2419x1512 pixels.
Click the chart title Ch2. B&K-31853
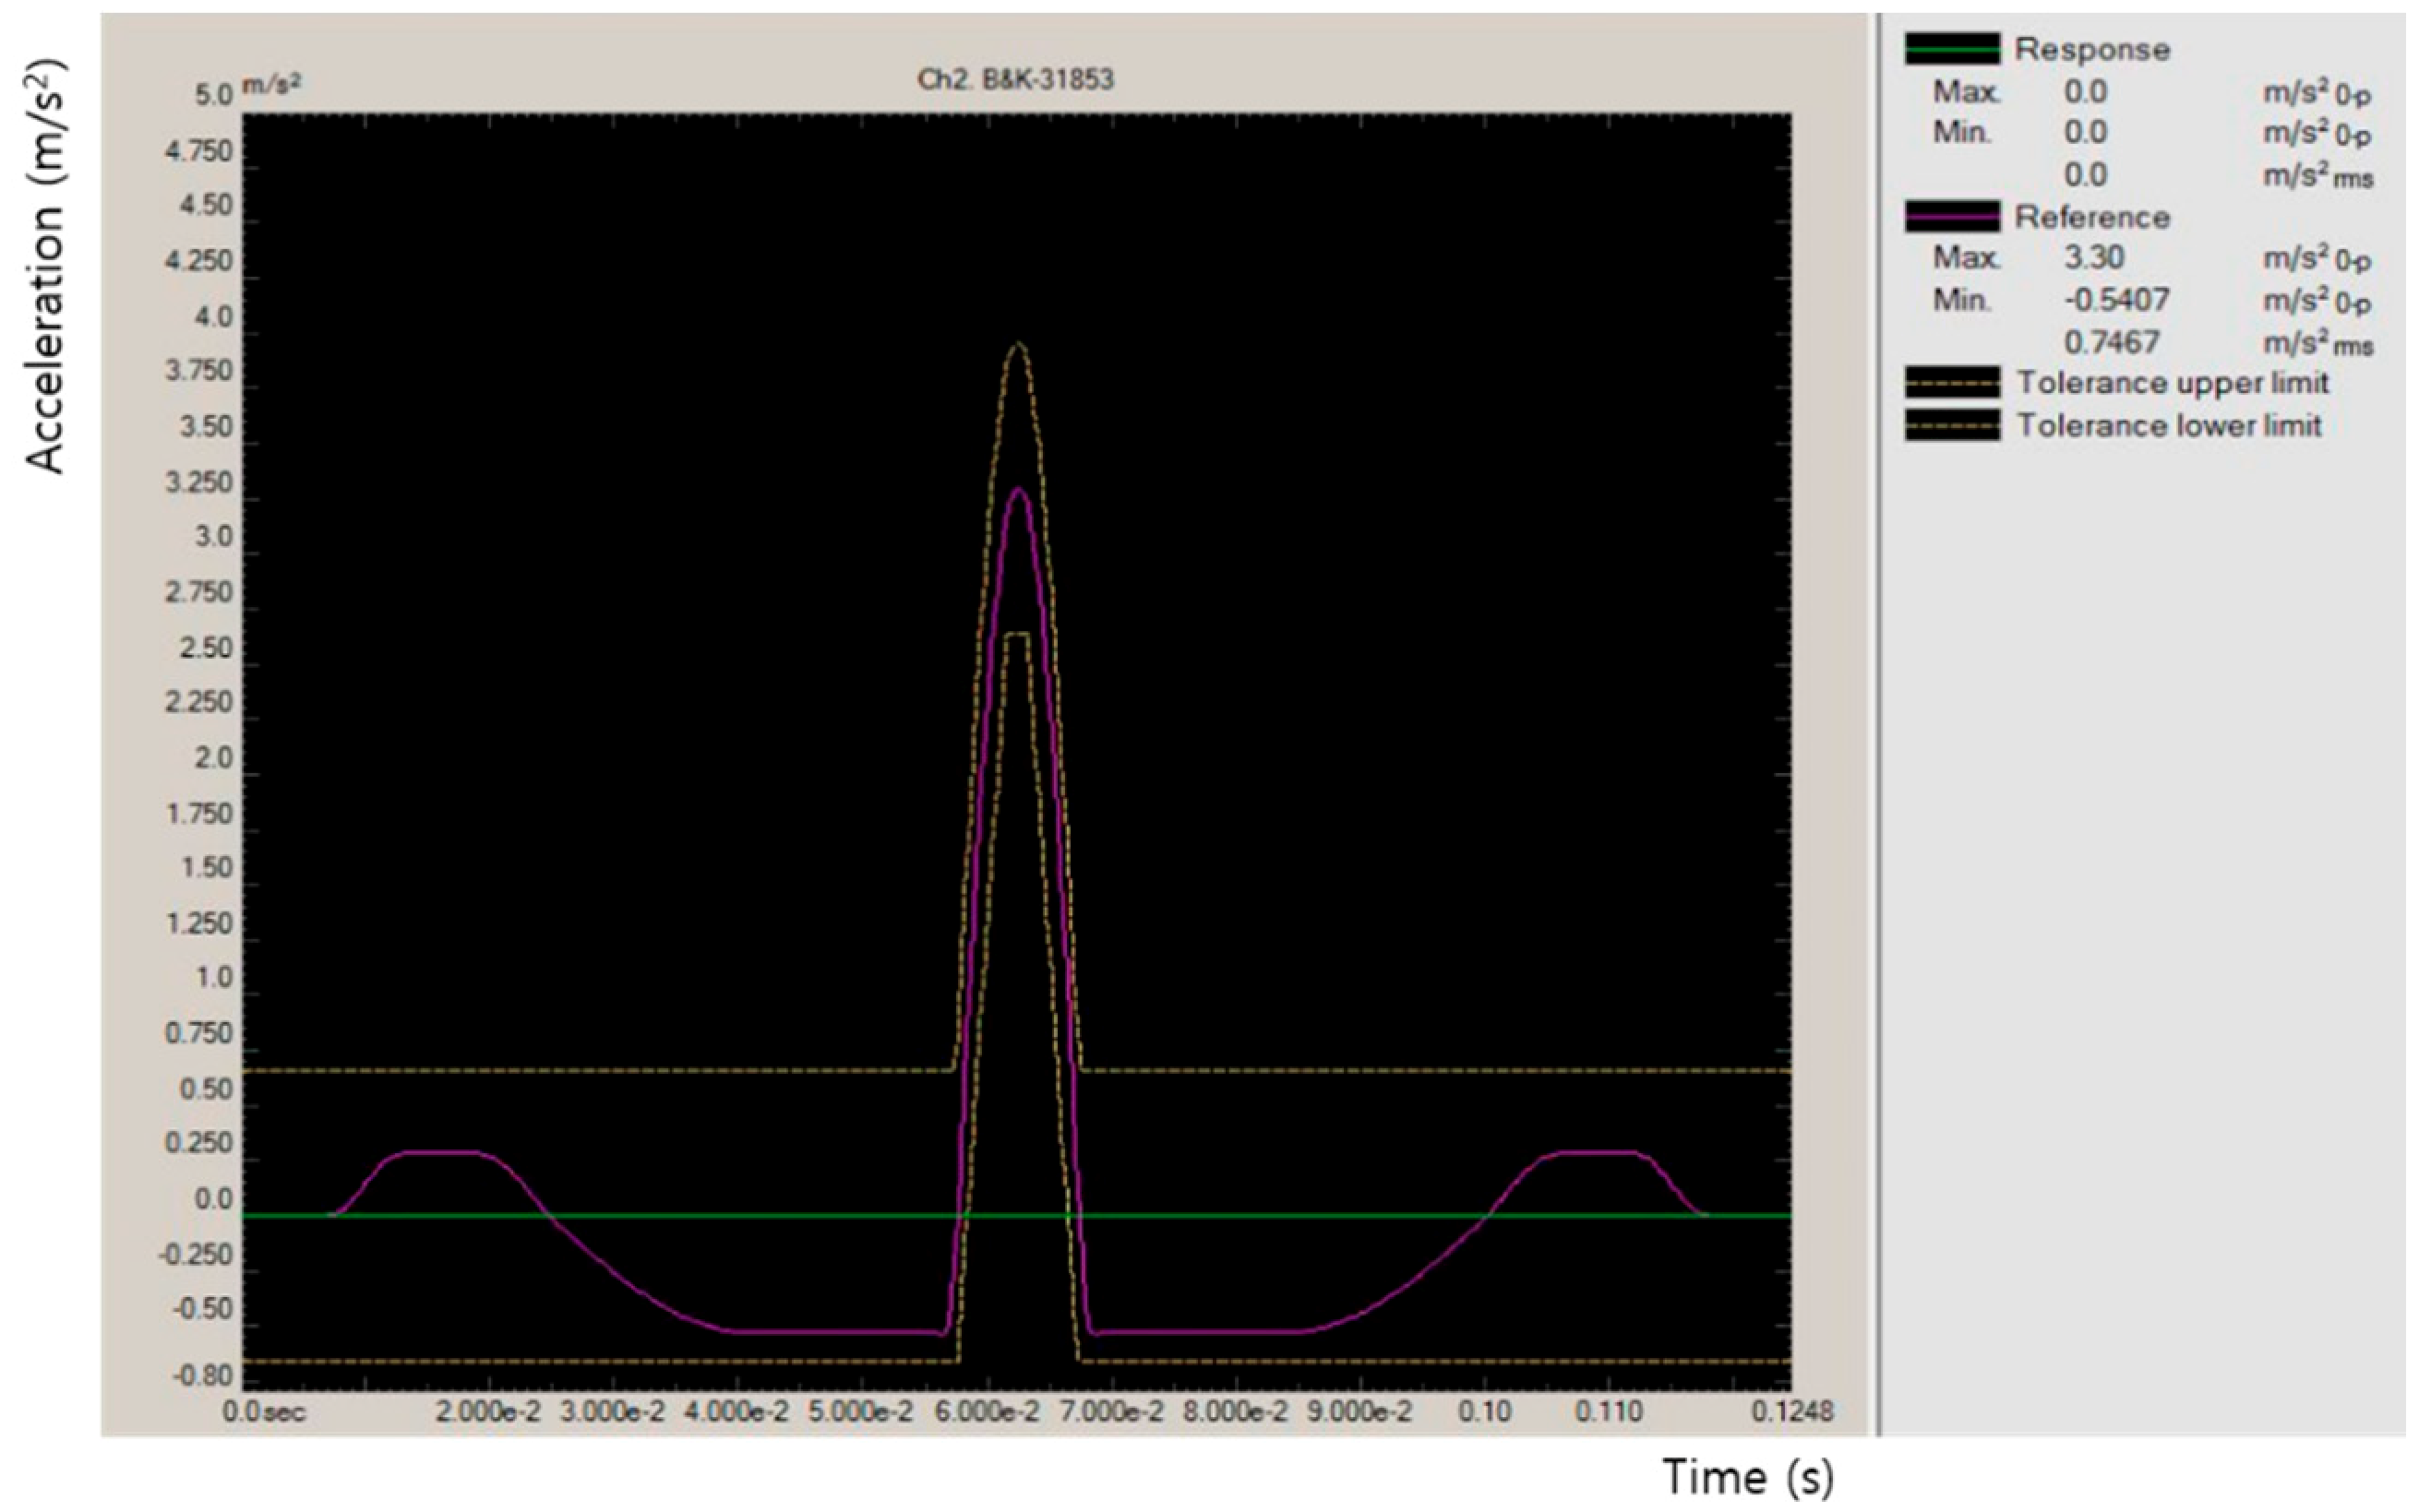(1015, 80)
